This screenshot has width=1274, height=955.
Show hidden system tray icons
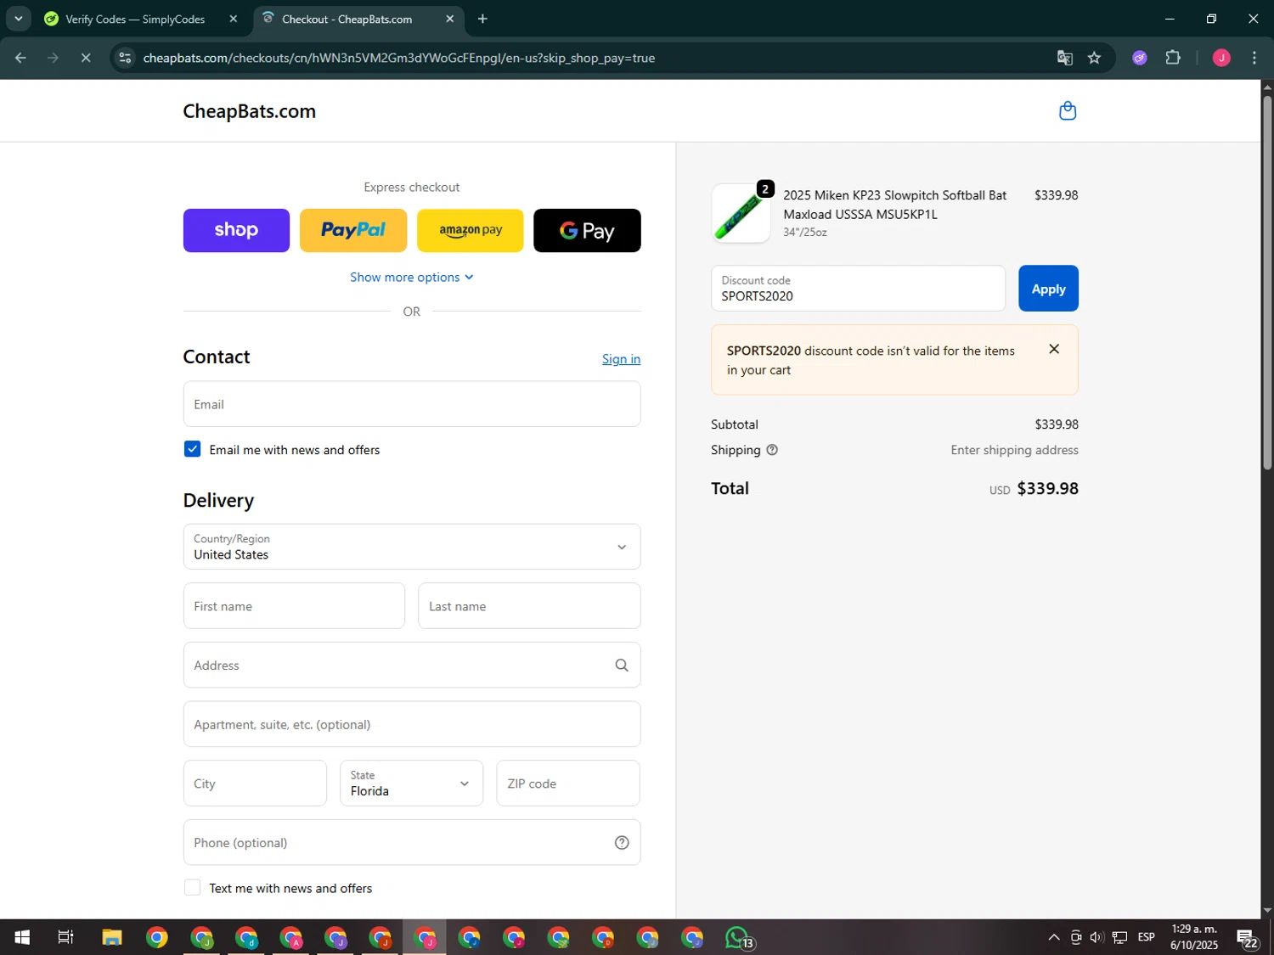(x=1053, y=937)
